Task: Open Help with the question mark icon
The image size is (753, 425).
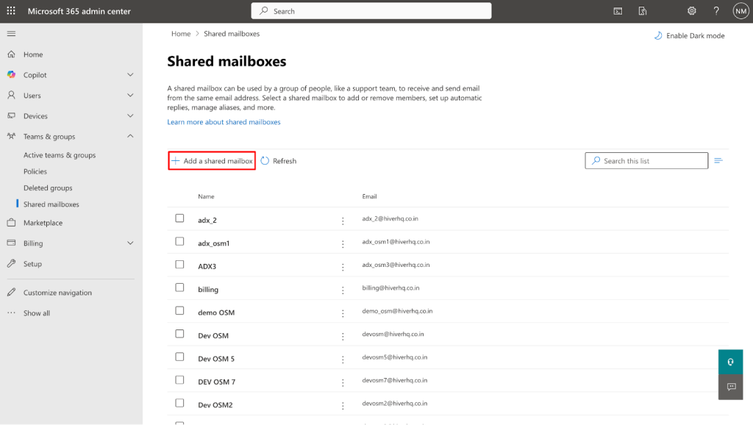Action: 715,11
